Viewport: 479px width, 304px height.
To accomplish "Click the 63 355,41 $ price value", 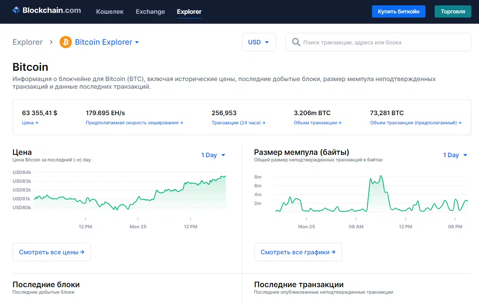I will click(x=40, y=113).
